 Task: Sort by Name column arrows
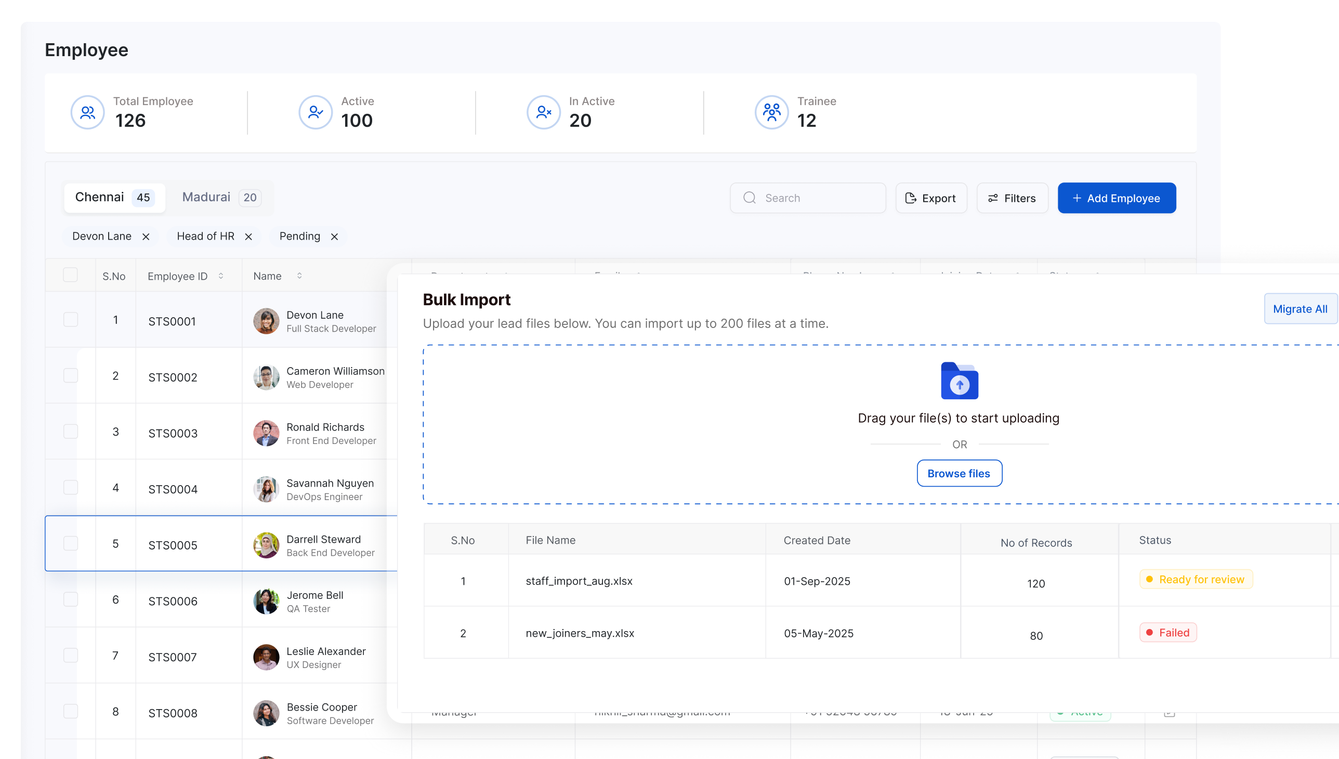pyautogui.click(x=300, y=276)
